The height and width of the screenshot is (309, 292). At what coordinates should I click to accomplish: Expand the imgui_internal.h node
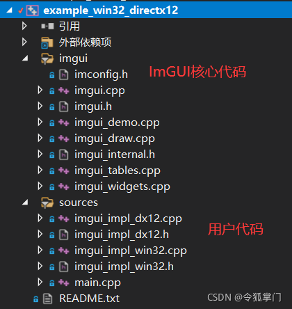[40, 154]
